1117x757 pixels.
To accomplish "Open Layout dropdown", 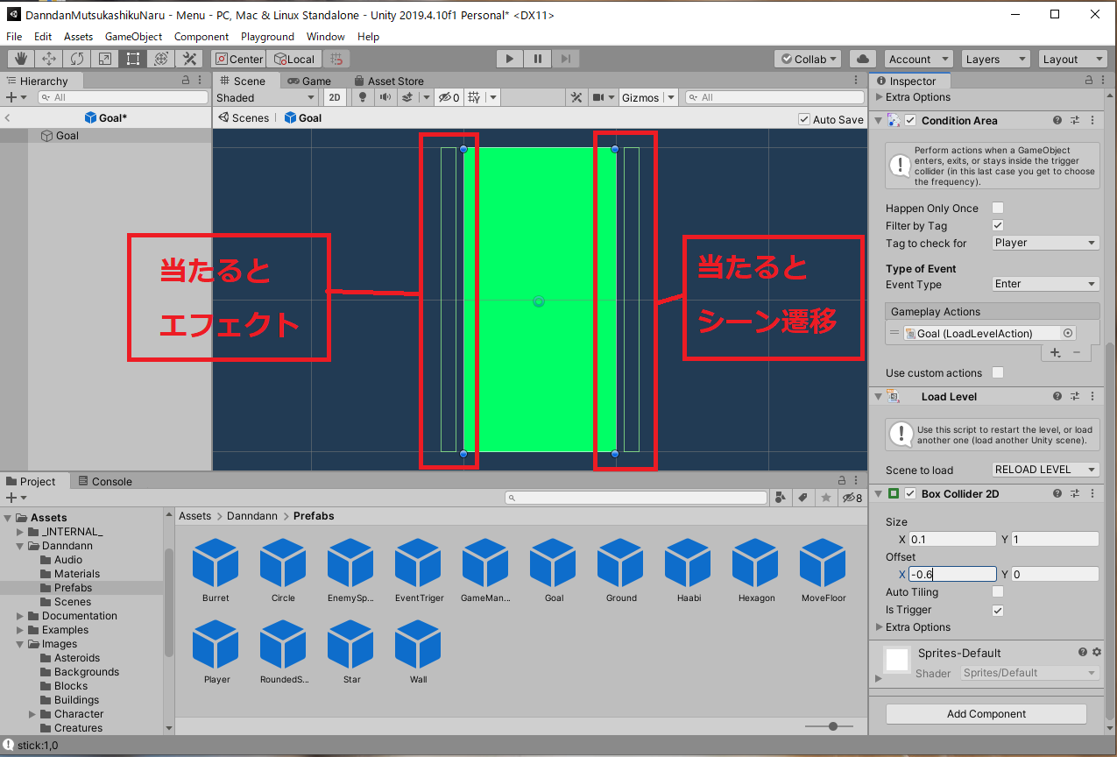I will [x=1073, y=59].
